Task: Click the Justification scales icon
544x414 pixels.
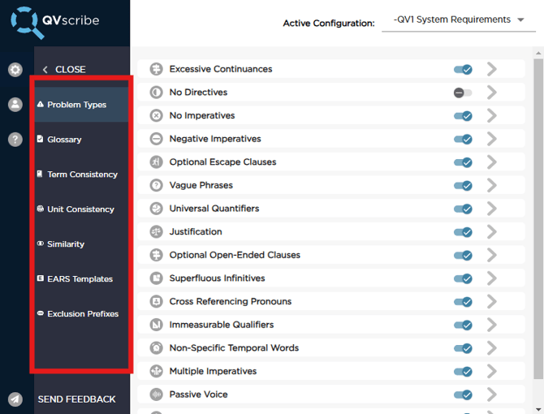Action: click(x=157, y=232)
